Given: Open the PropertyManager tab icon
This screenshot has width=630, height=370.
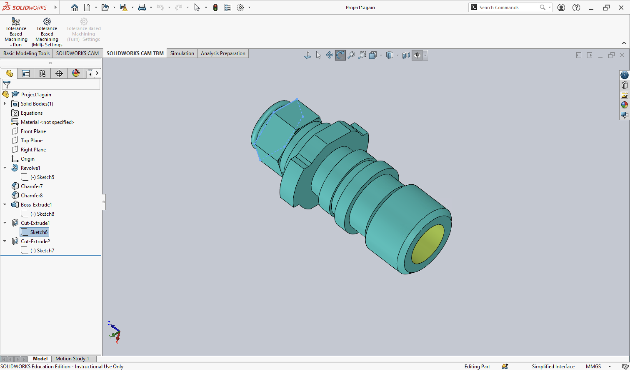Looking at the screenshot, I should tap(26, 73).
